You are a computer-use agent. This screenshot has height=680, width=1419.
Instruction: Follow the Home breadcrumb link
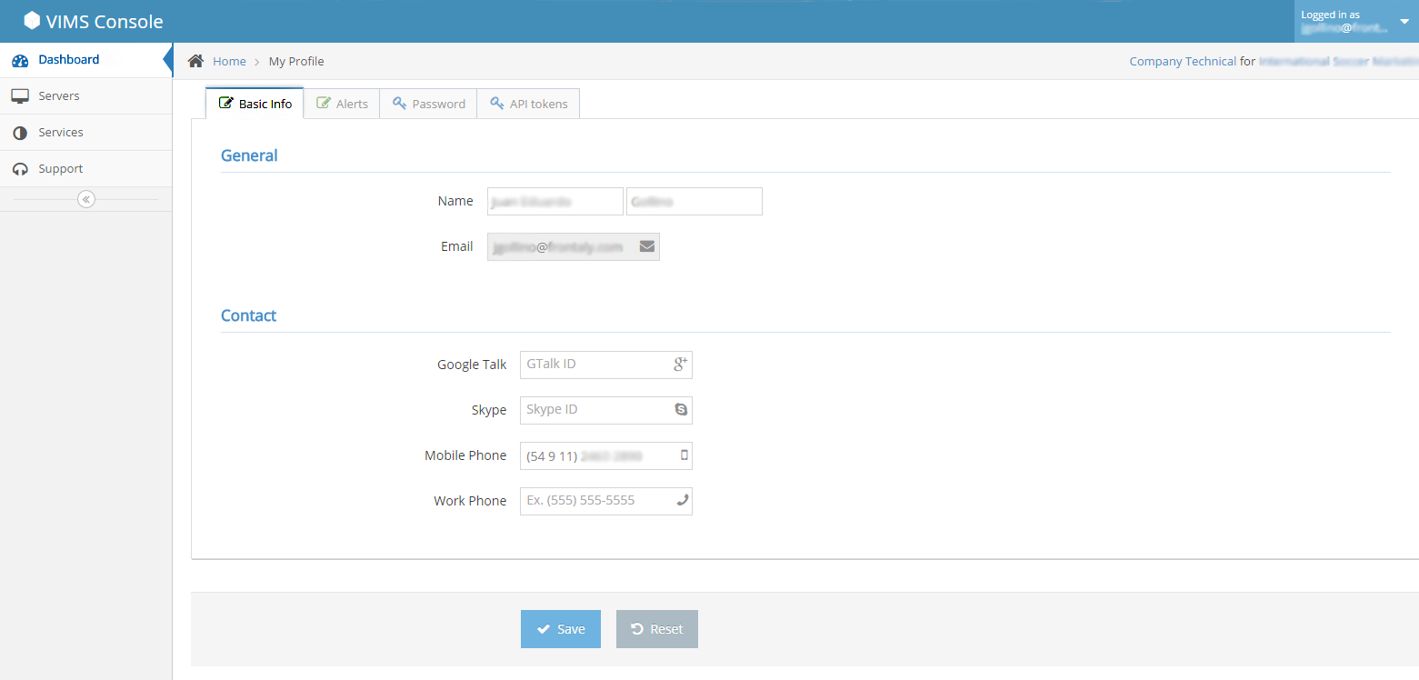pyautogui.click(x=229, y=61)
